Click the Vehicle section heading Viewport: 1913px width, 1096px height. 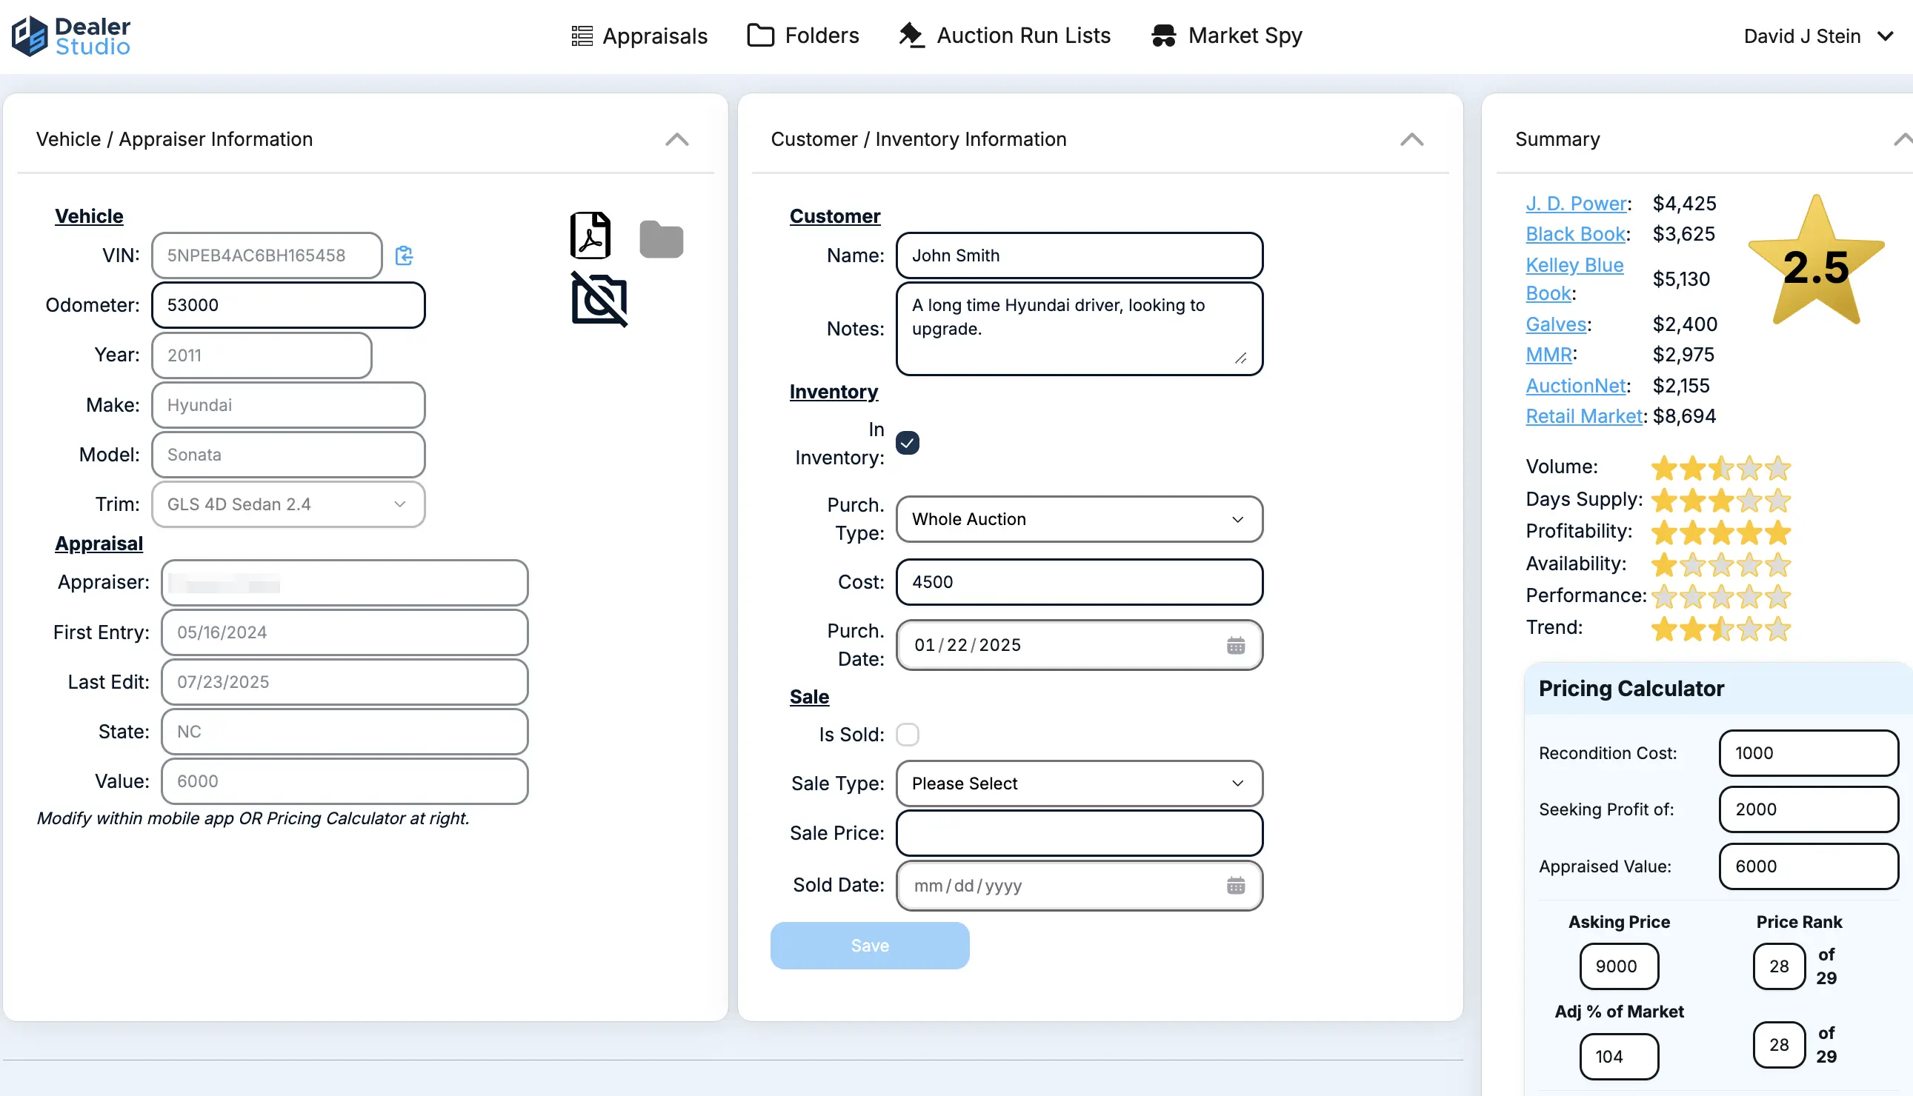(89, 216)
